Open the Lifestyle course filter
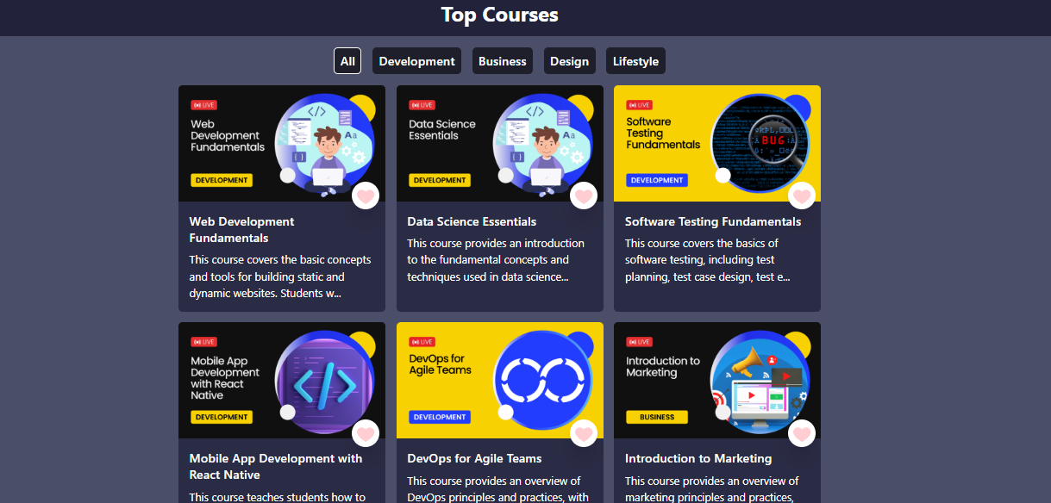Screen dimensions: 1051x503 coord(635,61)
